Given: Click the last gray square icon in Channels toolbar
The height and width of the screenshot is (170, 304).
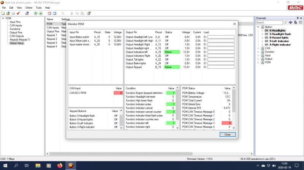Looking at the screenshot, I should [x=301, y=23].
